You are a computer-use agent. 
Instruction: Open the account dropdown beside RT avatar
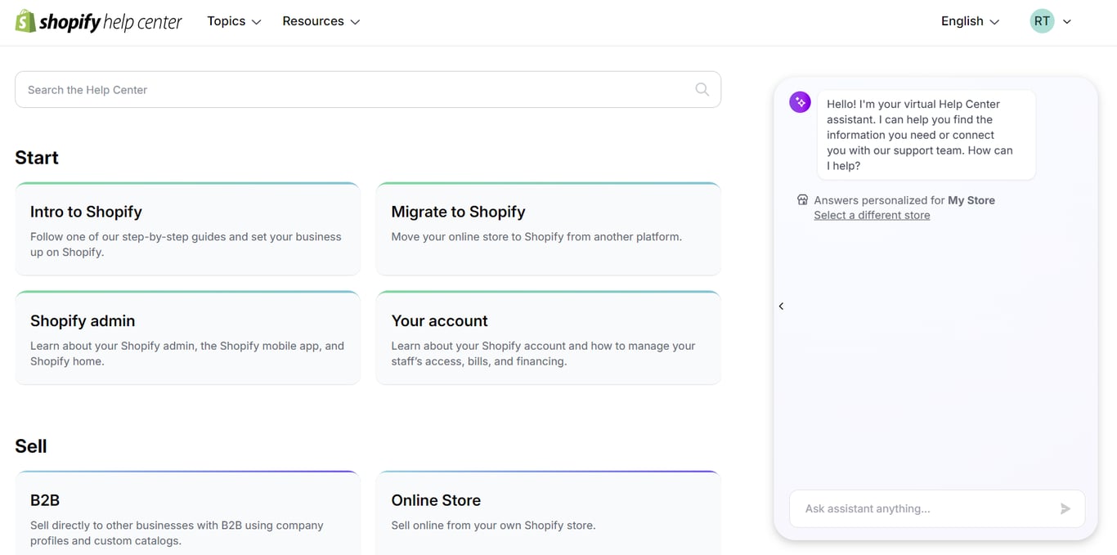click(1067, 21)
